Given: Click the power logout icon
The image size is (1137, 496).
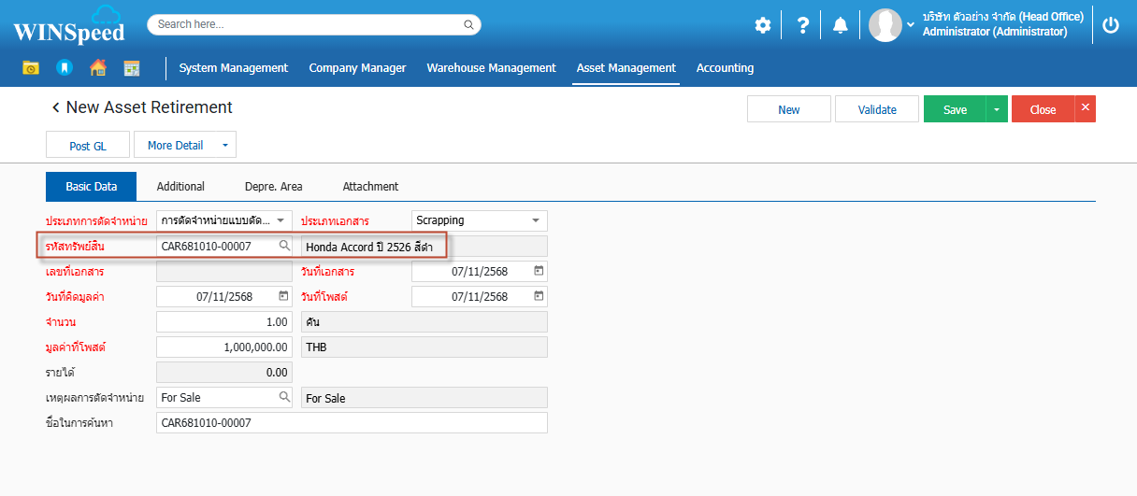Looking at the screenshot, I should tap(1111, 25).
